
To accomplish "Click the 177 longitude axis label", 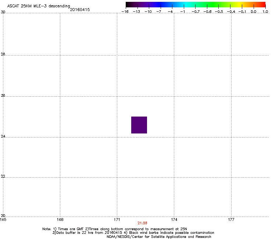I will click(231, 220).
